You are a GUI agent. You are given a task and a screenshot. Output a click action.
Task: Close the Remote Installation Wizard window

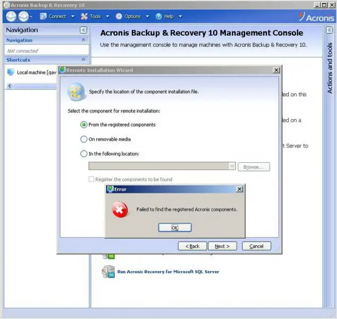(276, 70)
